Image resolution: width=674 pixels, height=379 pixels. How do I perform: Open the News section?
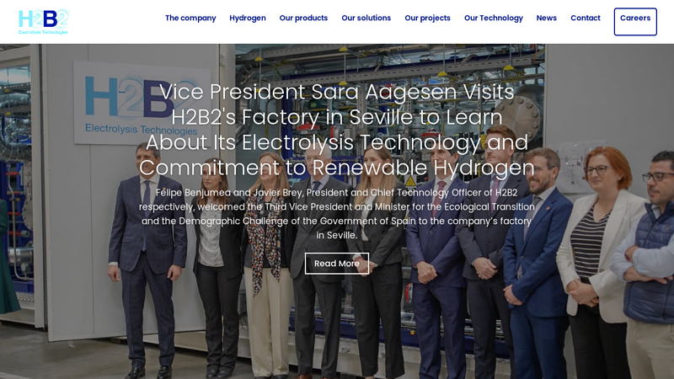tap(546, 18)
